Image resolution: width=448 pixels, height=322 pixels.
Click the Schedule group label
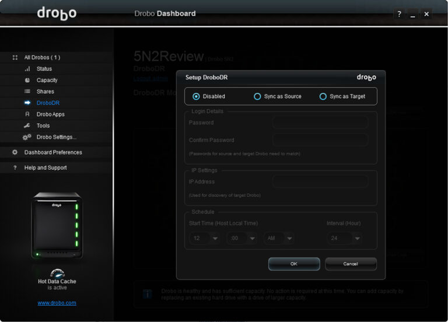click(203, 212)
